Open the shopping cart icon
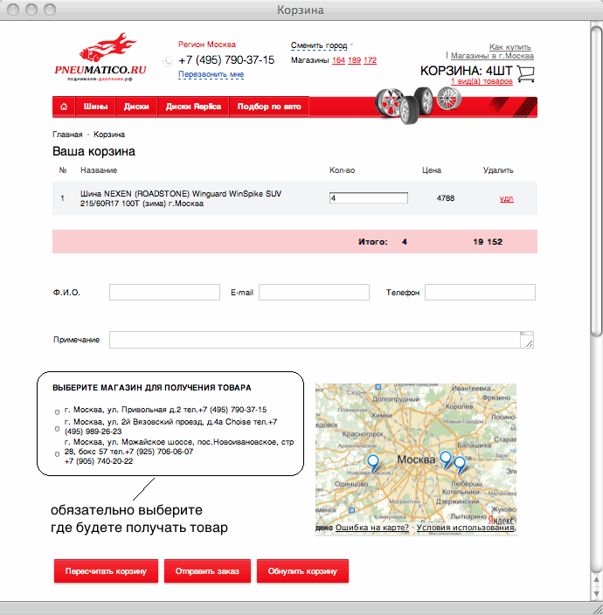Image resolution: width=603 pixels, height=615 pixels. tap(526, 73)
